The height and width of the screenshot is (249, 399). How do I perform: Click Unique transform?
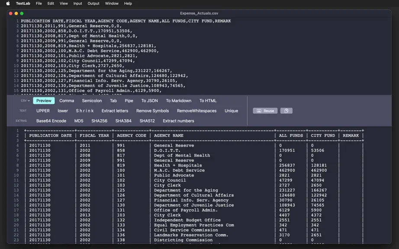coord(232,111)
